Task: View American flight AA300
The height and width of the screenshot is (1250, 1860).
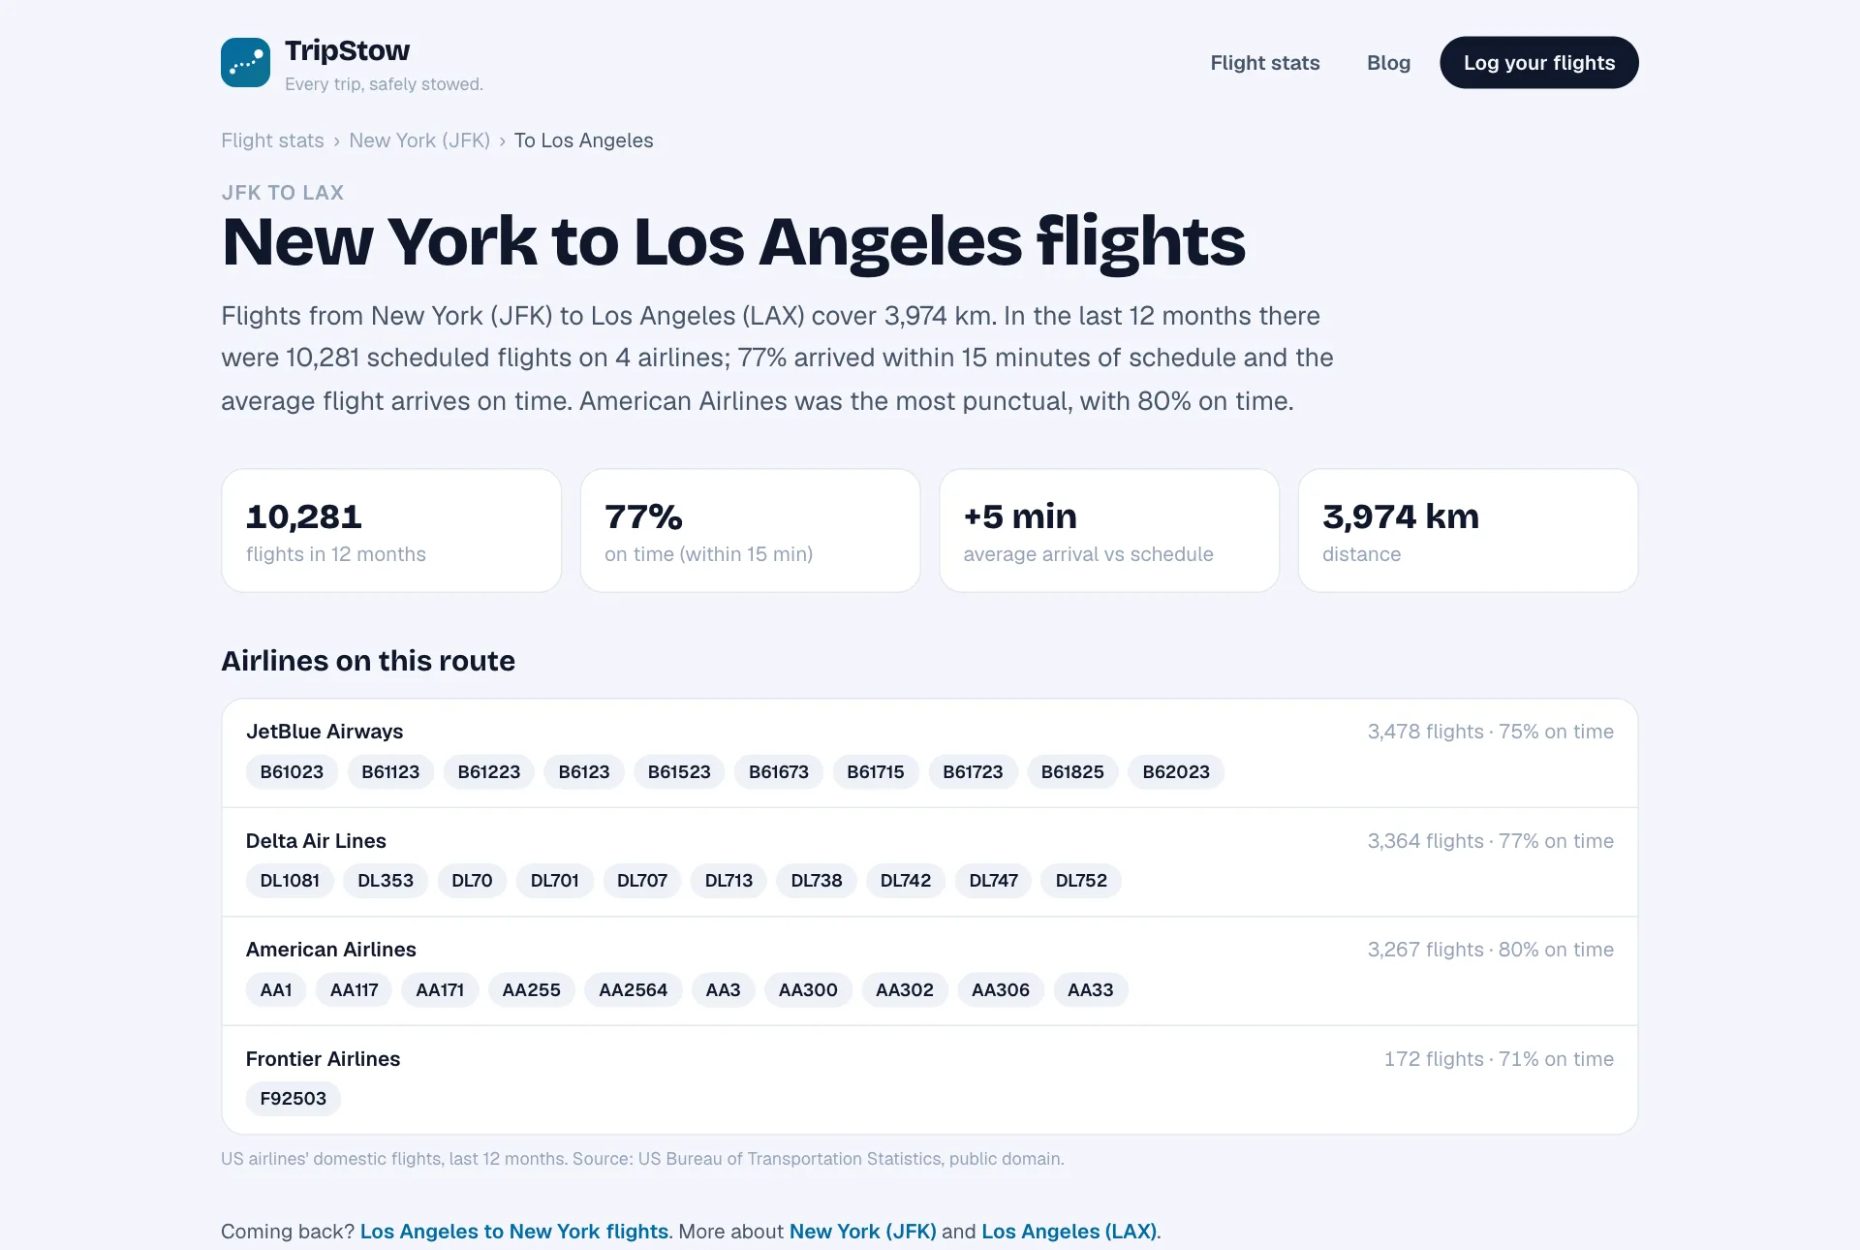Action: click(808, 990)
